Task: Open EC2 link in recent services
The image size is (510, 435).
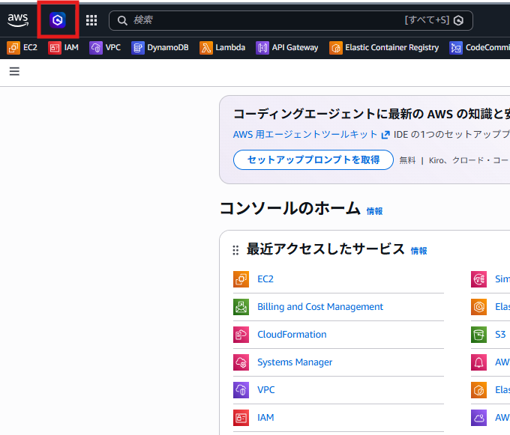Action: click(x=265, y=279)
